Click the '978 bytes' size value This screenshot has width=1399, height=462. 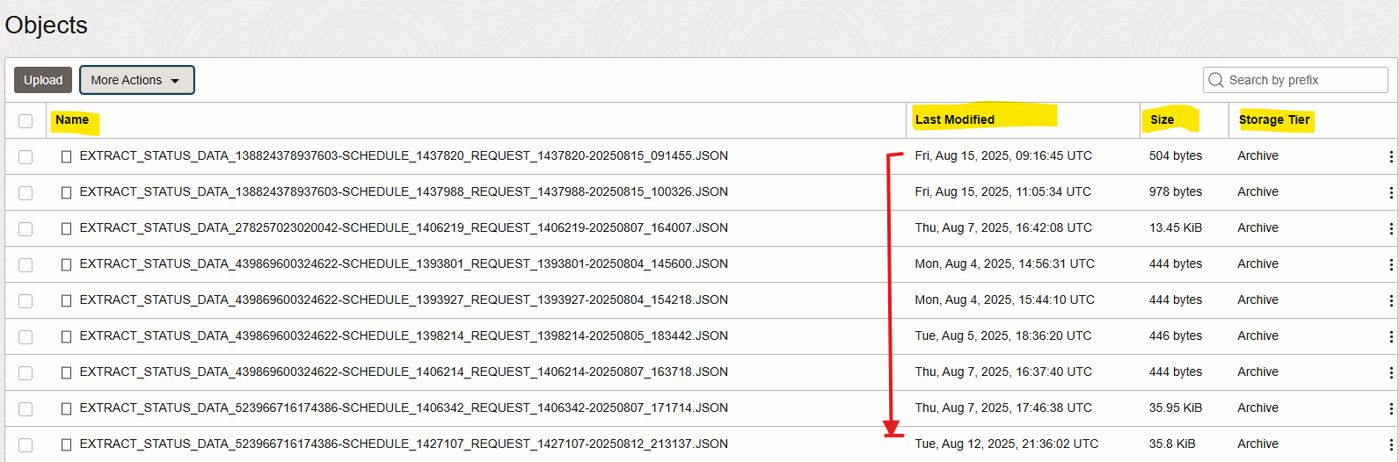click(x=1176, y=191)
